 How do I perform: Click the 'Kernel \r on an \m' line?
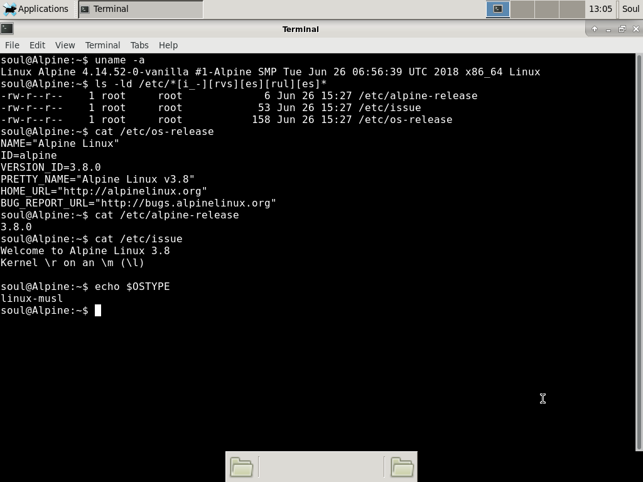[x=72, y=262]
